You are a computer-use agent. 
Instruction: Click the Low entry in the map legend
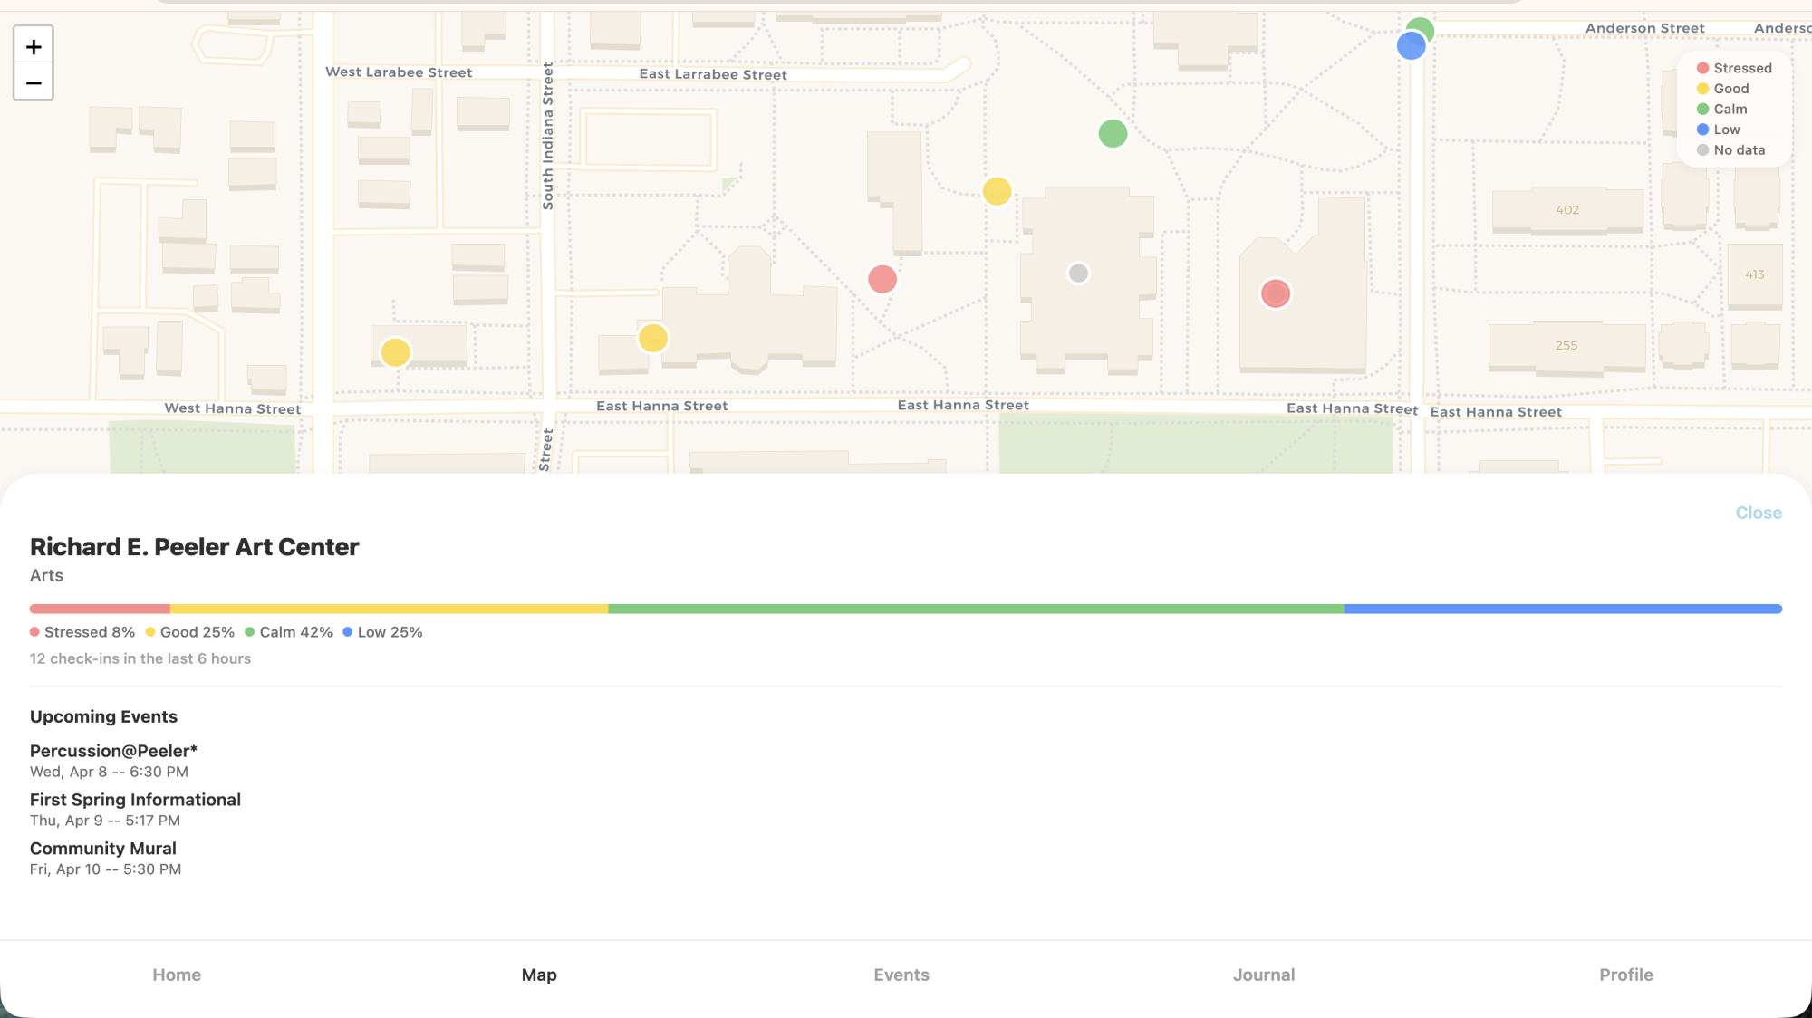click(x=1718, y=130)
